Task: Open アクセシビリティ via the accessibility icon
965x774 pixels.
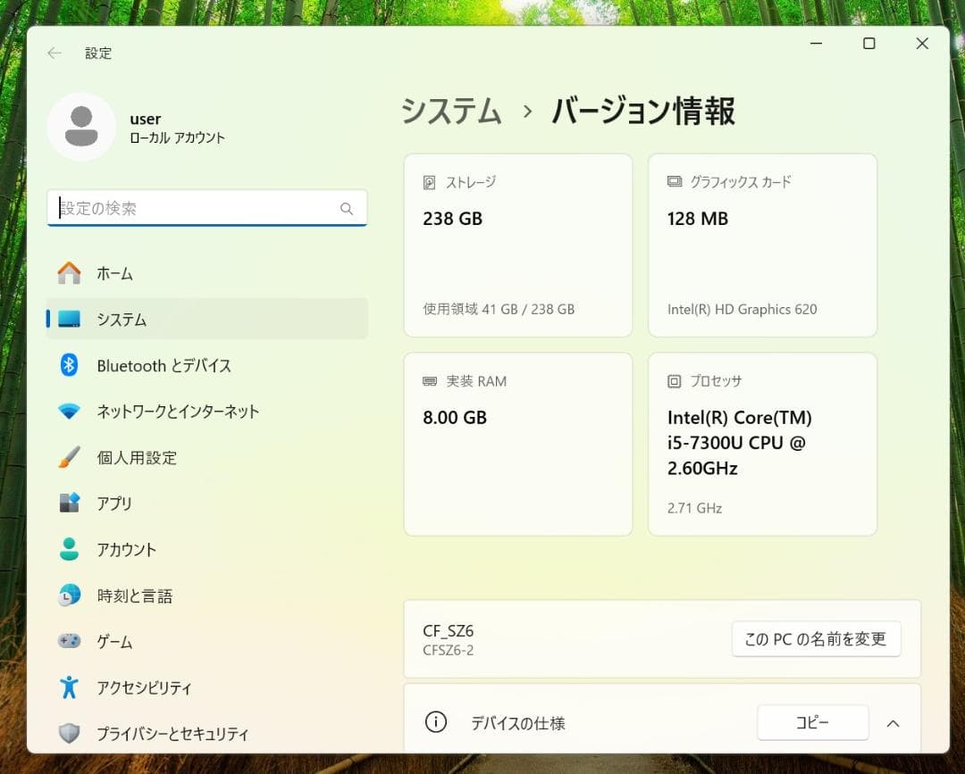Action: [70, 687]
